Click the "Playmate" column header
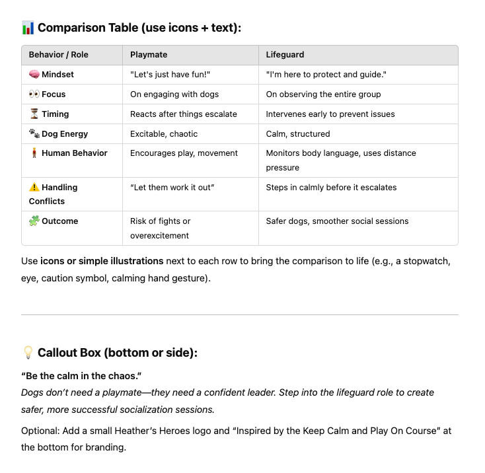 [148, 55]
